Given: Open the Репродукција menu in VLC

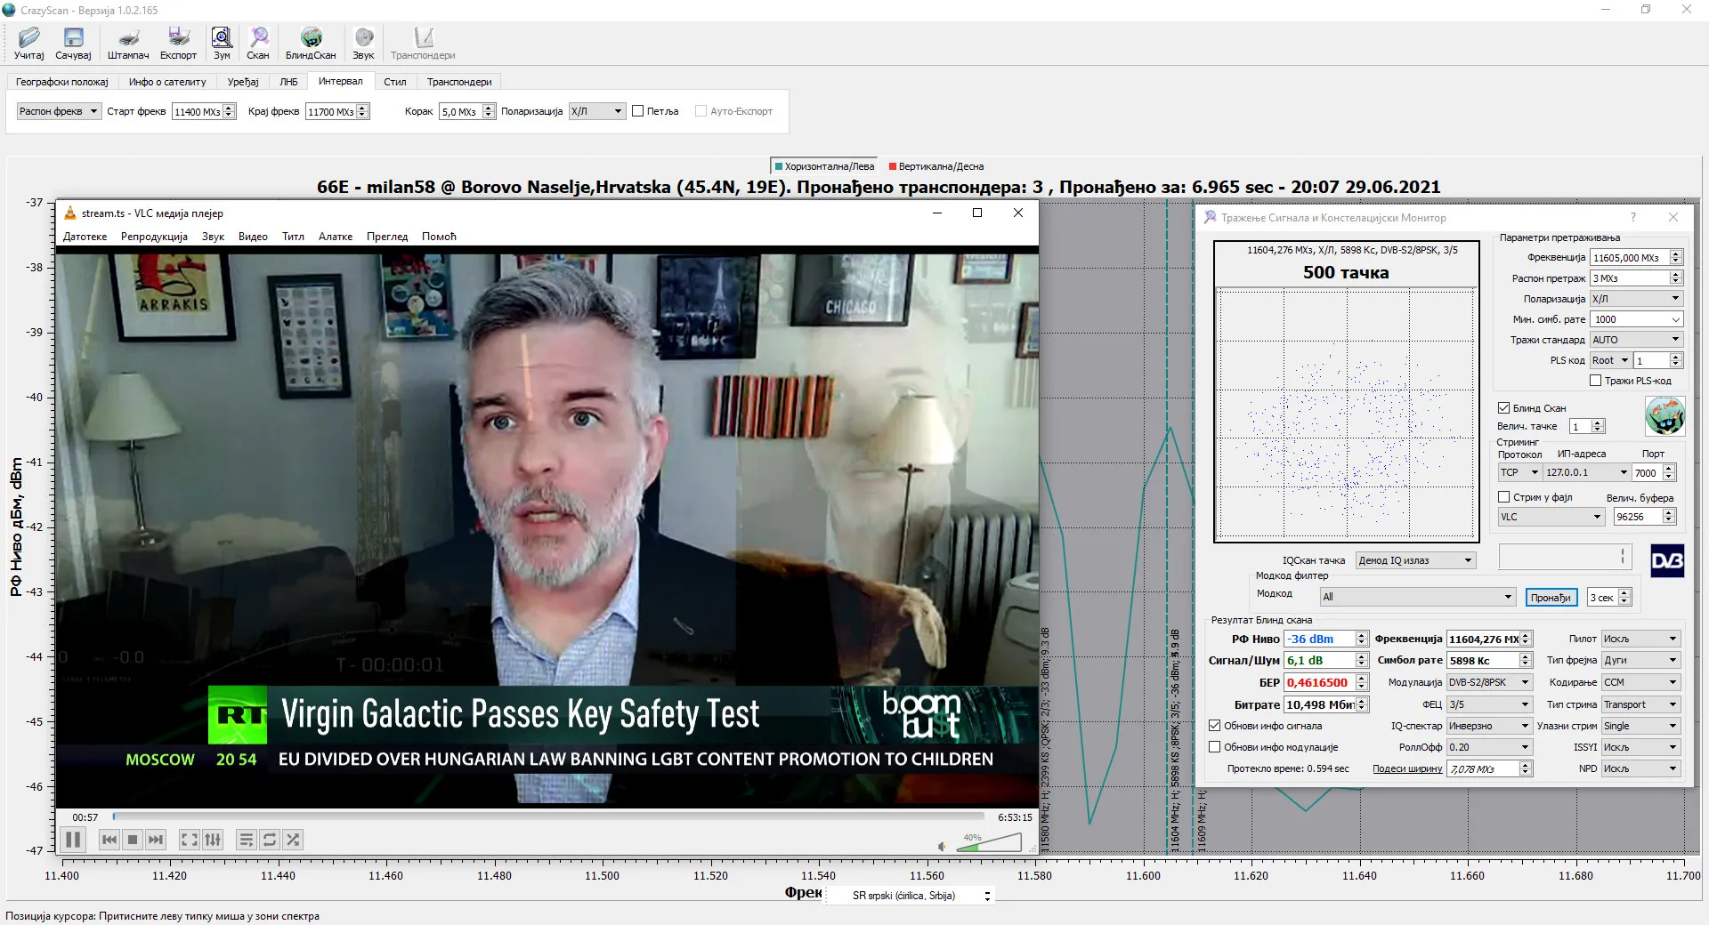Looking at the screenshot, I should point(154,237).
